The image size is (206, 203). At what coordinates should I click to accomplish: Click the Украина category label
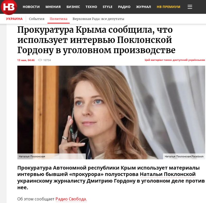coord(14,19)
